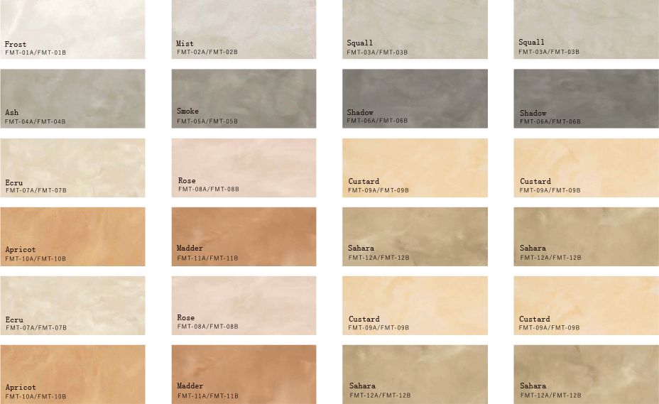The image size is (659, 404).
Task: Choose the Ecru swatch directly below Ash
Action: click(72, 168)
